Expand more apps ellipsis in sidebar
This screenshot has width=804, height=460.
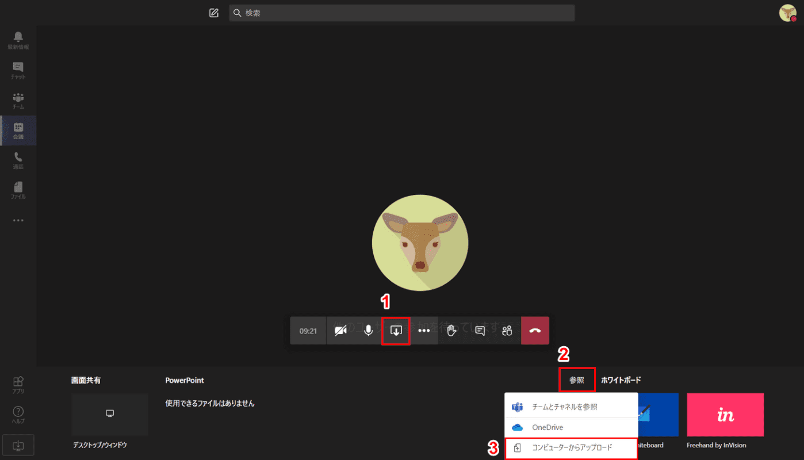click(x=18, y=220)
